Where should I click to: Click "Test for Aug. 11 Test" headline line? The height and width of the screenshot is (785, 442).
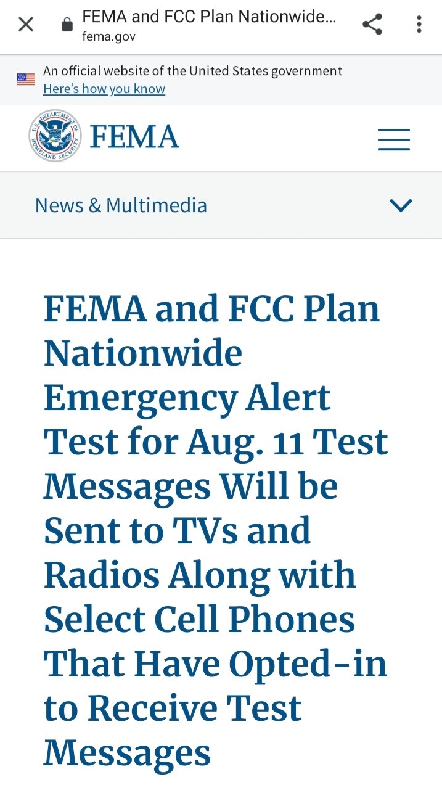click(x=216, y=443)
